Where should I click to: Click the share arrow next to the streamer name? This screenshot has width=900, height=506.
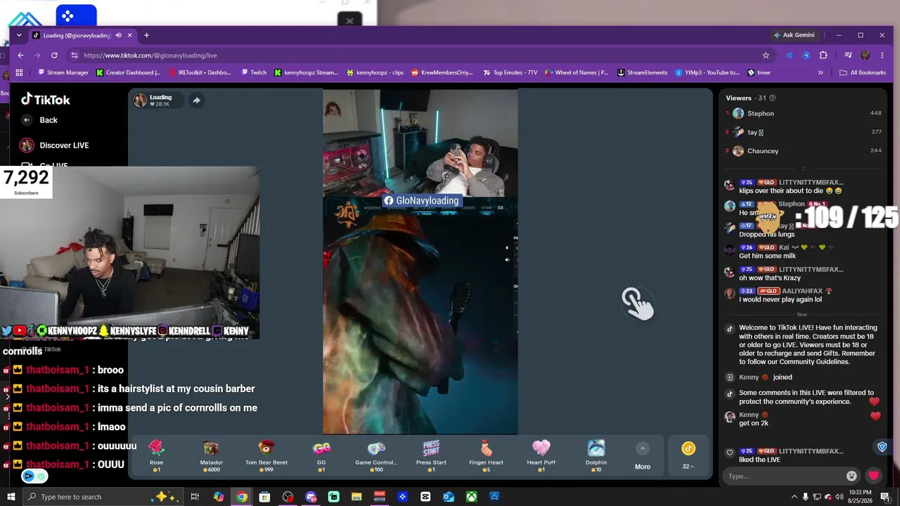[196, 100]
